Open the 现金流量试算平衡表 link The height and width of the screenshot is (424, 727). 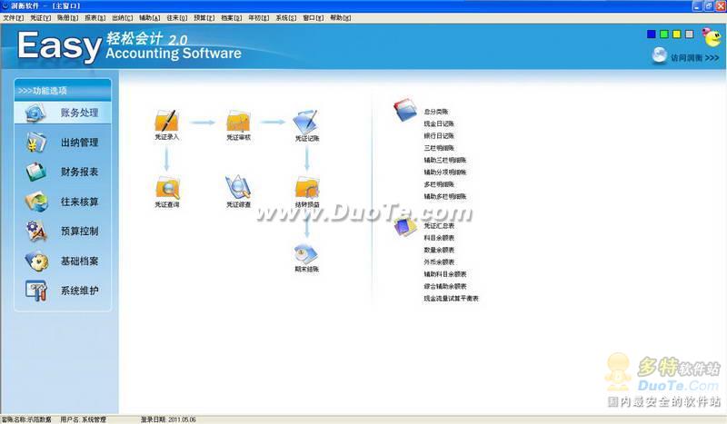[x=451, y=299]
